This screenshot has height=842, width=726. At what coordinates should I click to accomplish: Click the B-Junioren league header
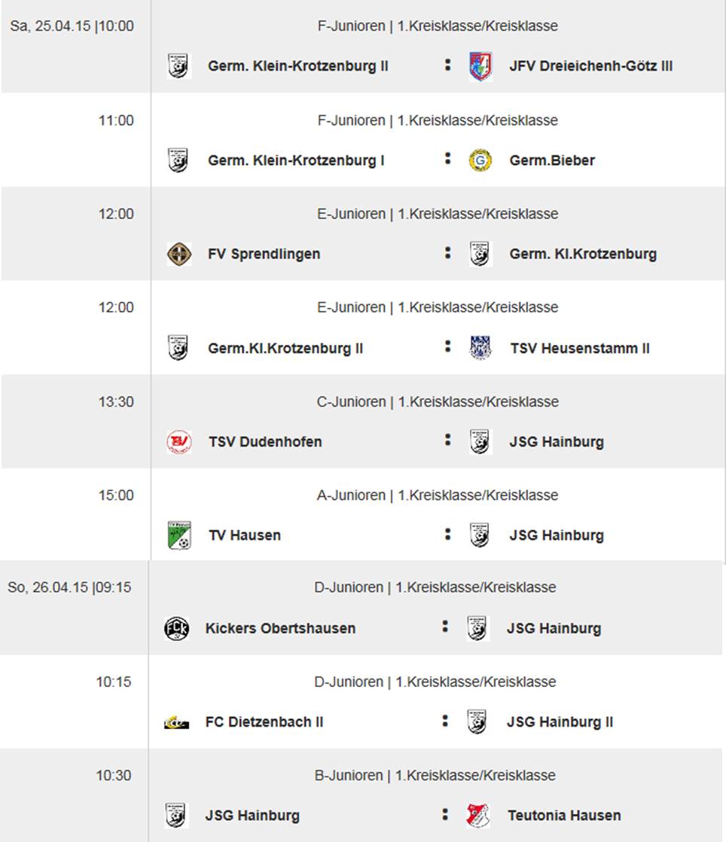click(x=435, y=775)
